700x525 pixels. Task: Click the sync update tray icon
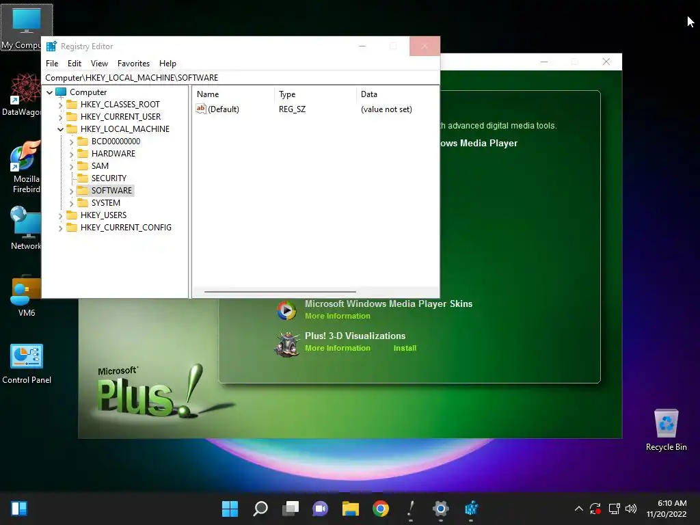(595, 509)
